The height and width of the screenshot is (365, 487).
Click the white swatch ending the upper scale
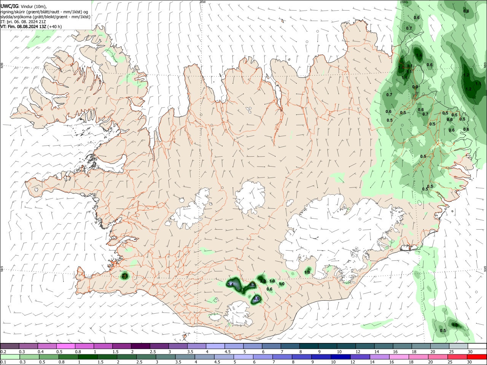pos(477,346)
